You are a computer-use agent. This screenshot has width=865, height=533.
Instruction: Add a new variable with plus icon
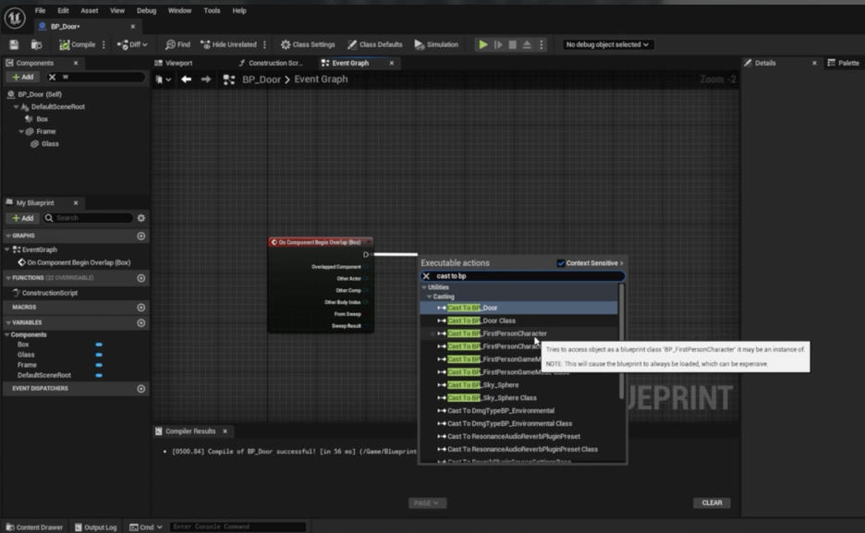pyautogui.click(x=141, y=323)
